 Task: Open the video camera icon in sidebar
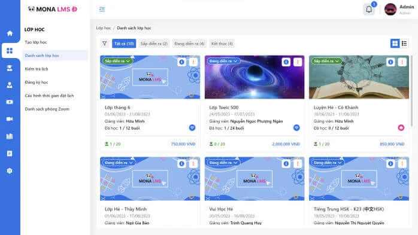pos(10,119)
